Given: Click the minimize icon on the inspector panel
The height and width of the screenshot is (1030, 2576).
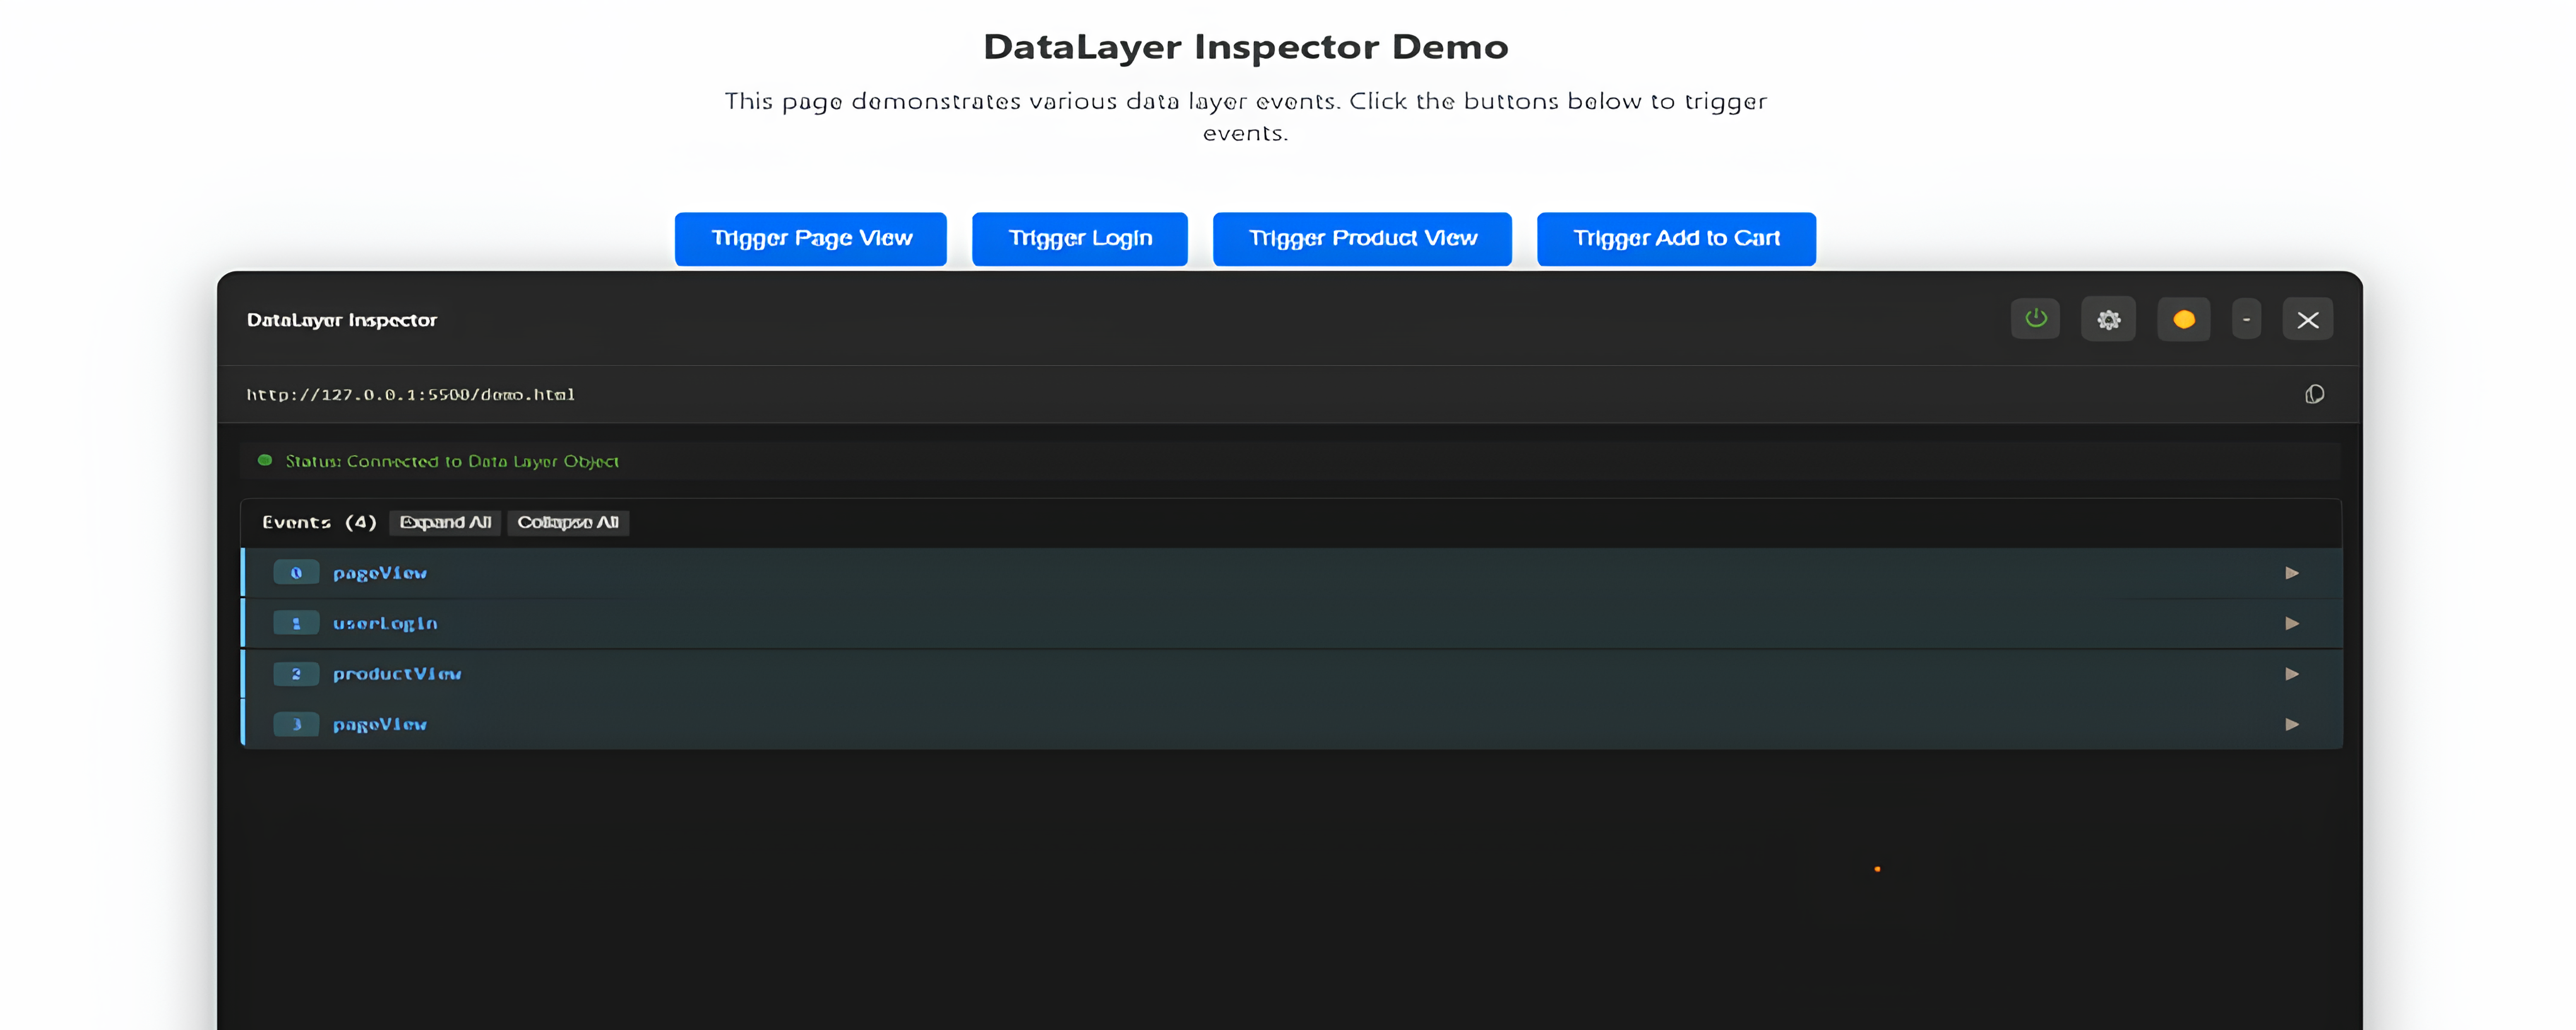Looking at the screenshot, I should [2246, 319].
